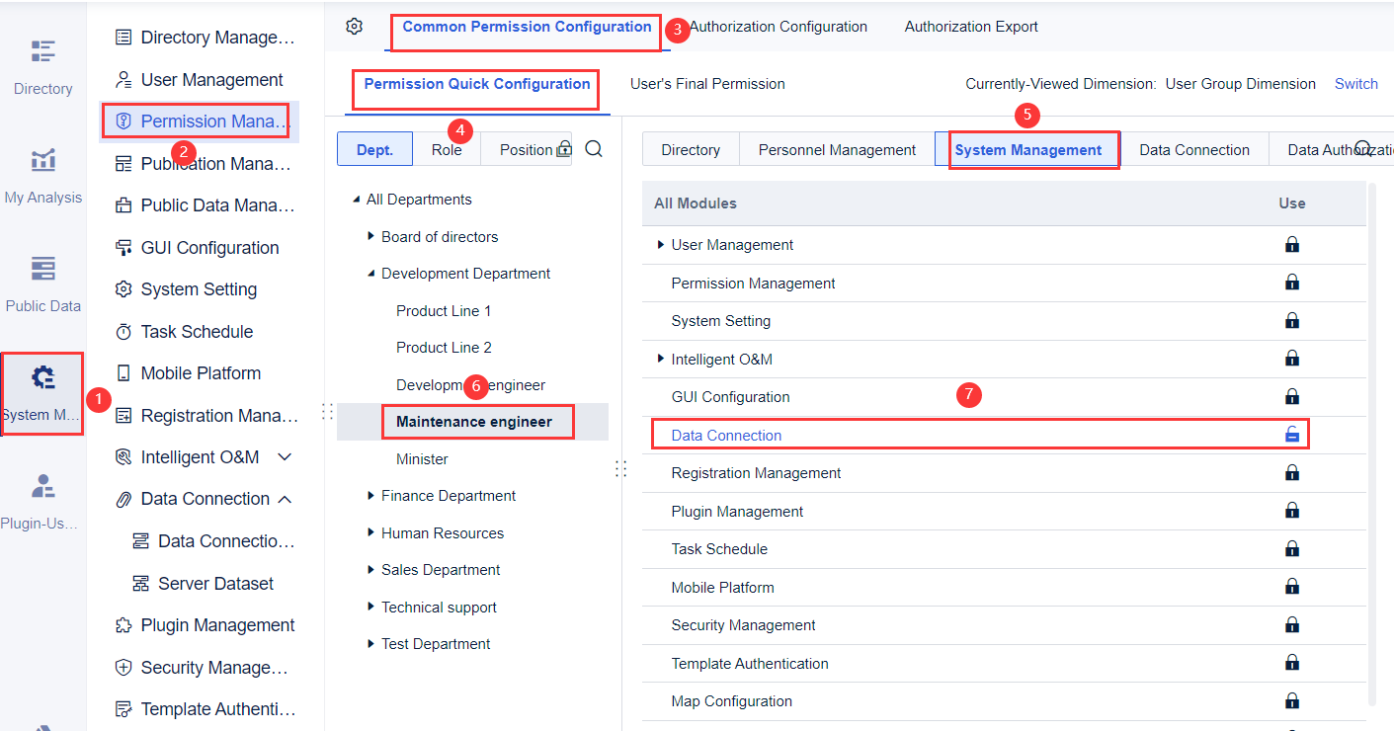Click the module list vertical scrollbar
The height and width of the screenshot is (731, 1394).
pos(1370,445)
